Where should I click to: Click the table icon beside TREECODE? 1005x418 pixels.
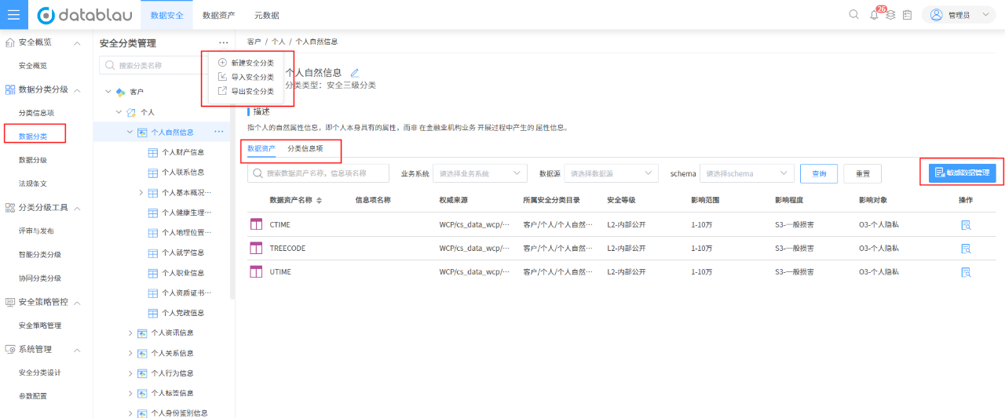tap(256, 248)
